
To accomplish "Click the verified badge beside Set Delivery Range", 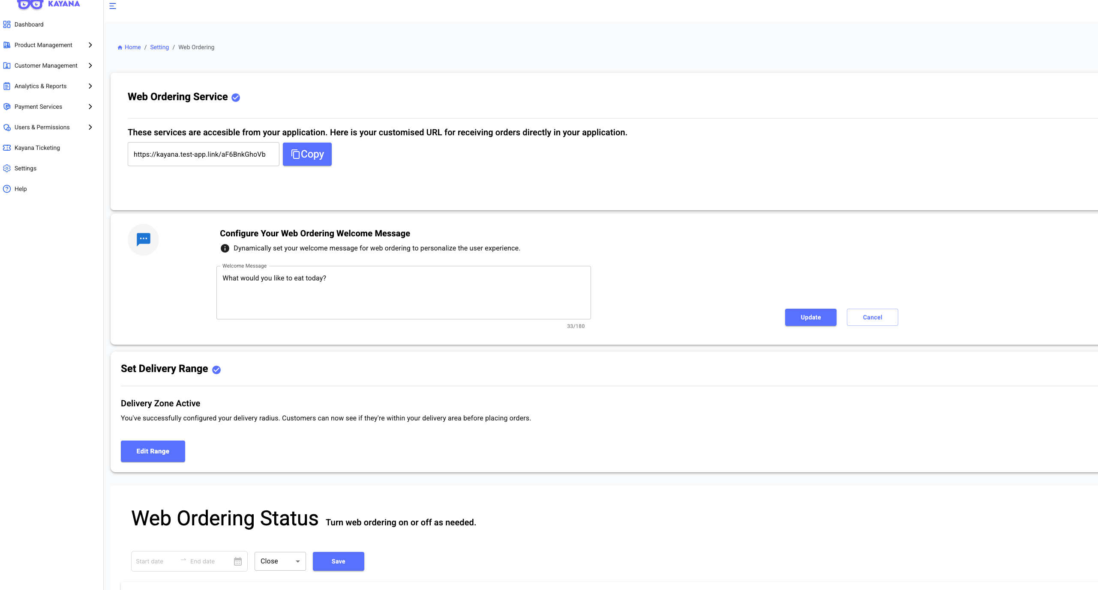I will (x=216, y=370).
